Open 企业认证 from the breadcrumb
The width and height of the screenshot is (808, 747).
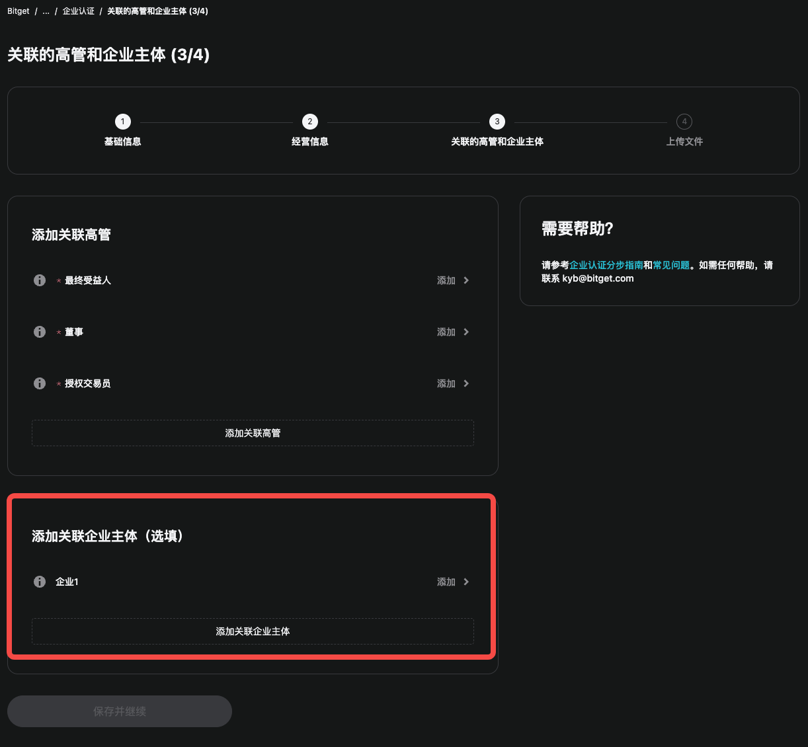point(78,11)
